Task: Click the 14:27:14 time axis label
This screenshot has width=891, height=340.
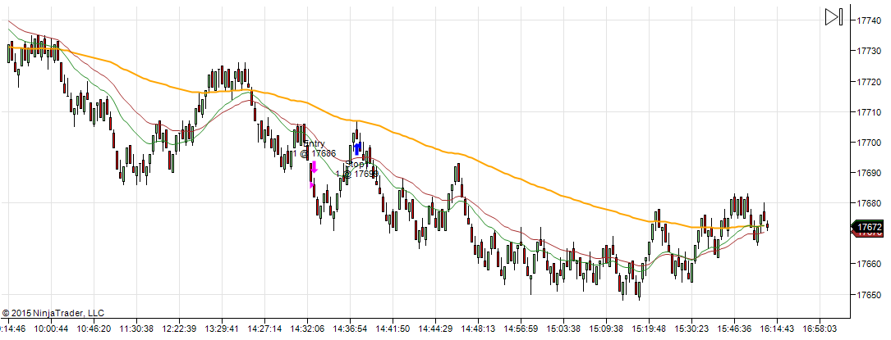Action: click(x=264, y=329)
